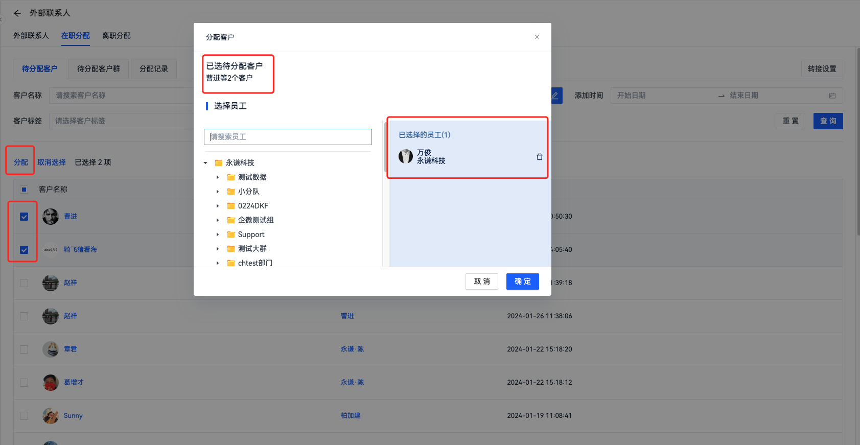
Task: Open customer 葛增才 name link
Action: click(74, 383)
